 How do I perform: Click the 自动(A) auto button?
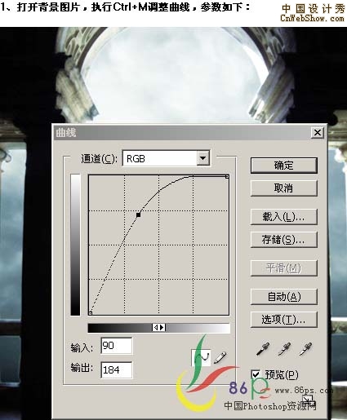(x=284, y=297)
